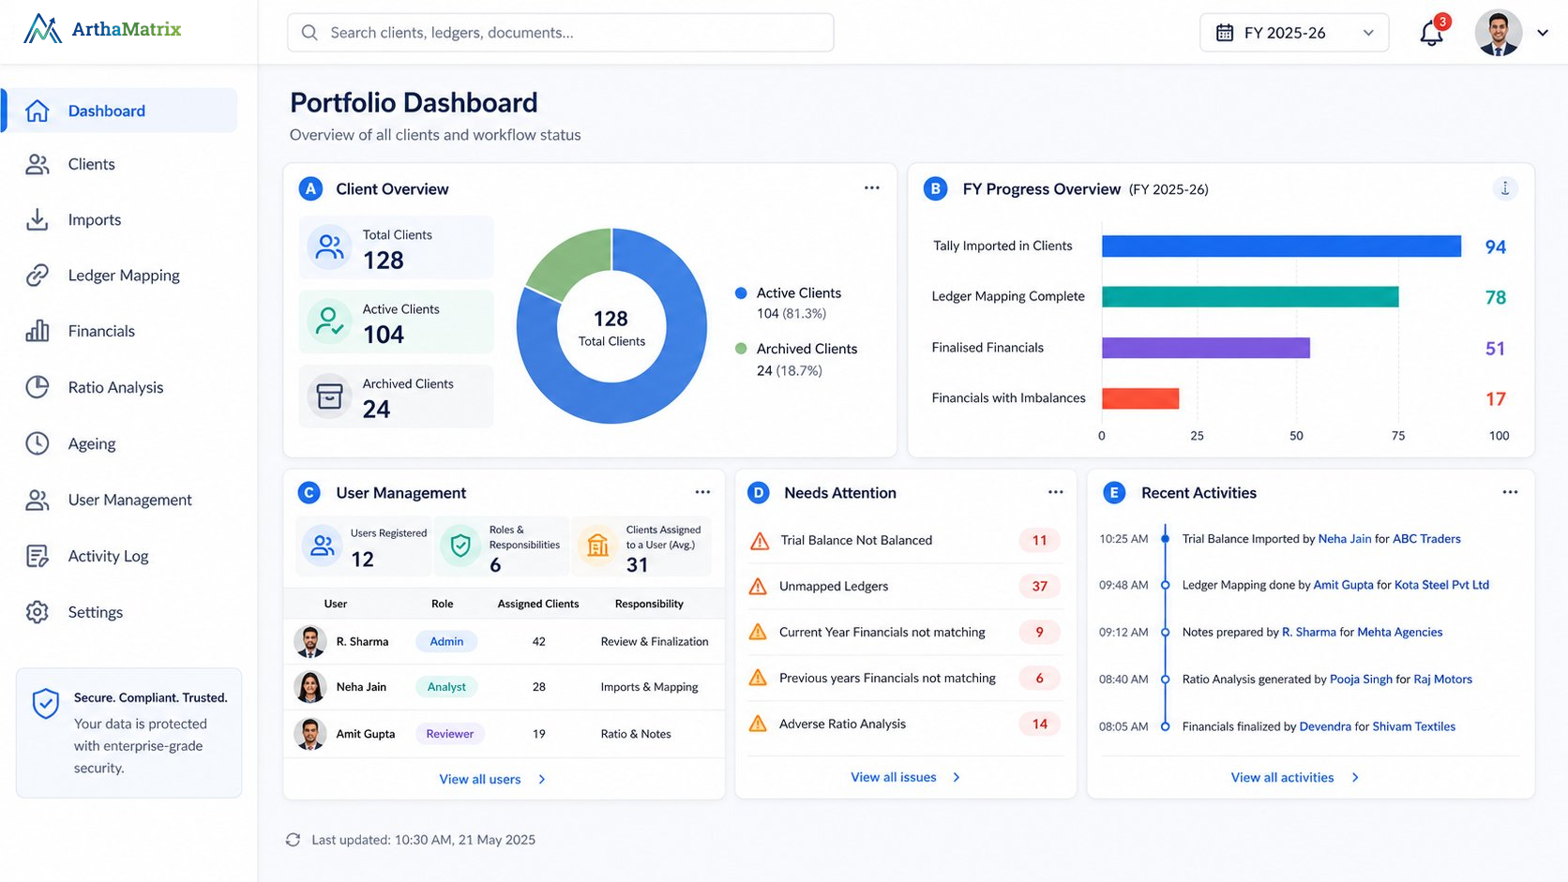Click the Reviewer badge for Amit Gupta

pos(450,734)
